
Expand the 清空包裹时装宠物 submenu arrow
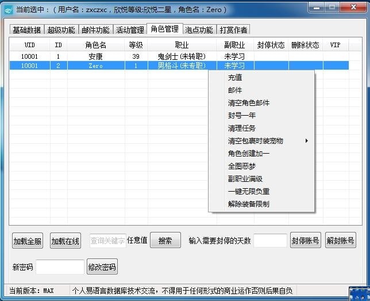click(306, 141)
